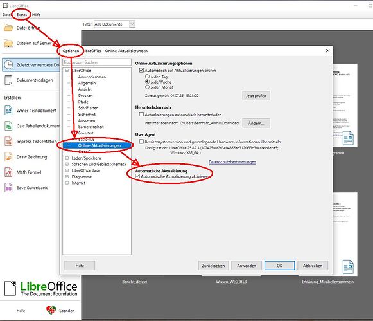Open the Extras menu
The width and height of the screenshot is (373, 321).
(22, 15)
